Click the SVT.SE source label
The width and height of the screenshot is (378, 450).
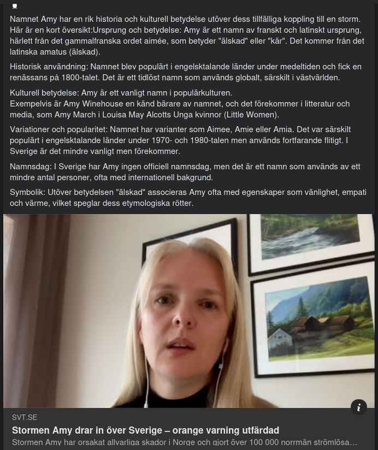[25, 417]
